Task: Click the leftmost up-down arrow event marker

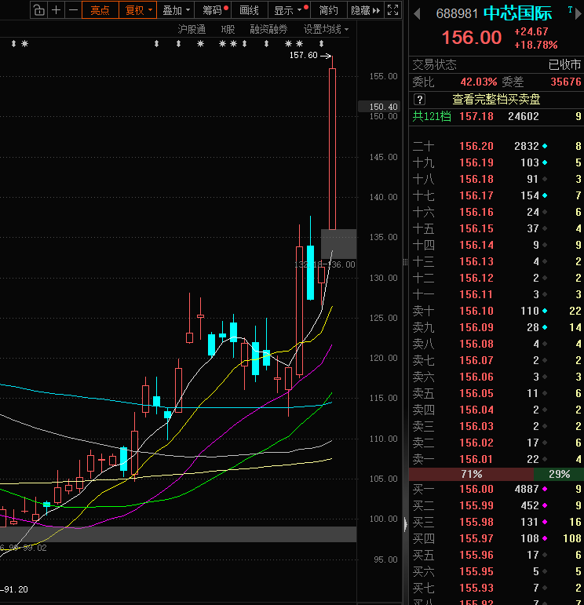Action: tap(14, 44)
